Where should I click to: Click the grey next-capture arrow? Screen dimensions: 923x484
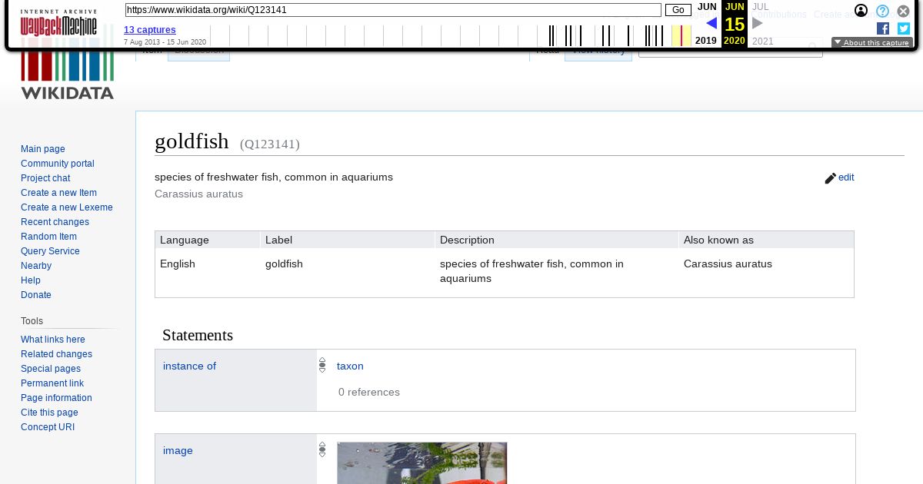coord(758,23)
